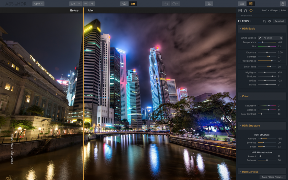The image size is (288, 180).
Task: Click Save Filters Preset button
Action: click(x=273, y=177)
